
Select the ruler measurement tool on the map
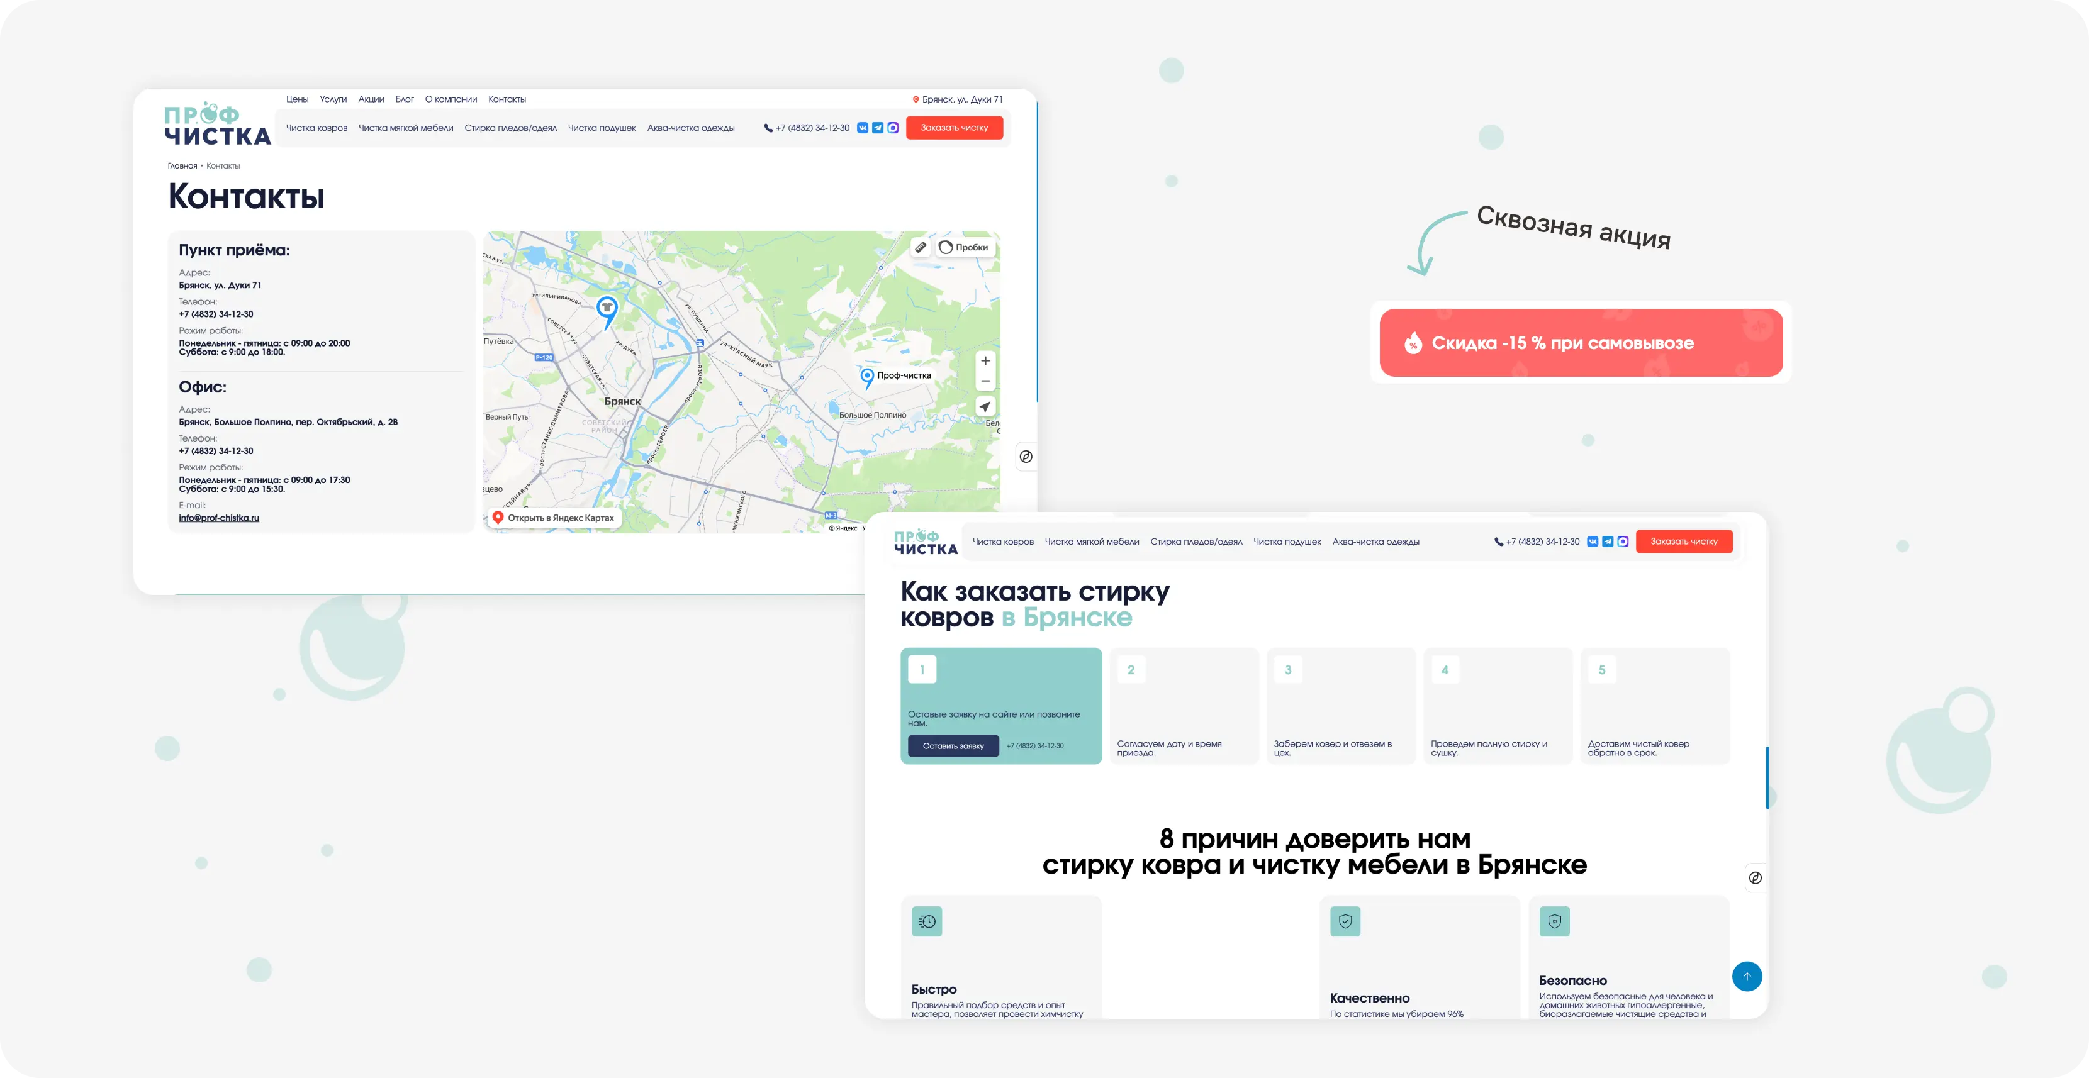[x=921, y=247]
